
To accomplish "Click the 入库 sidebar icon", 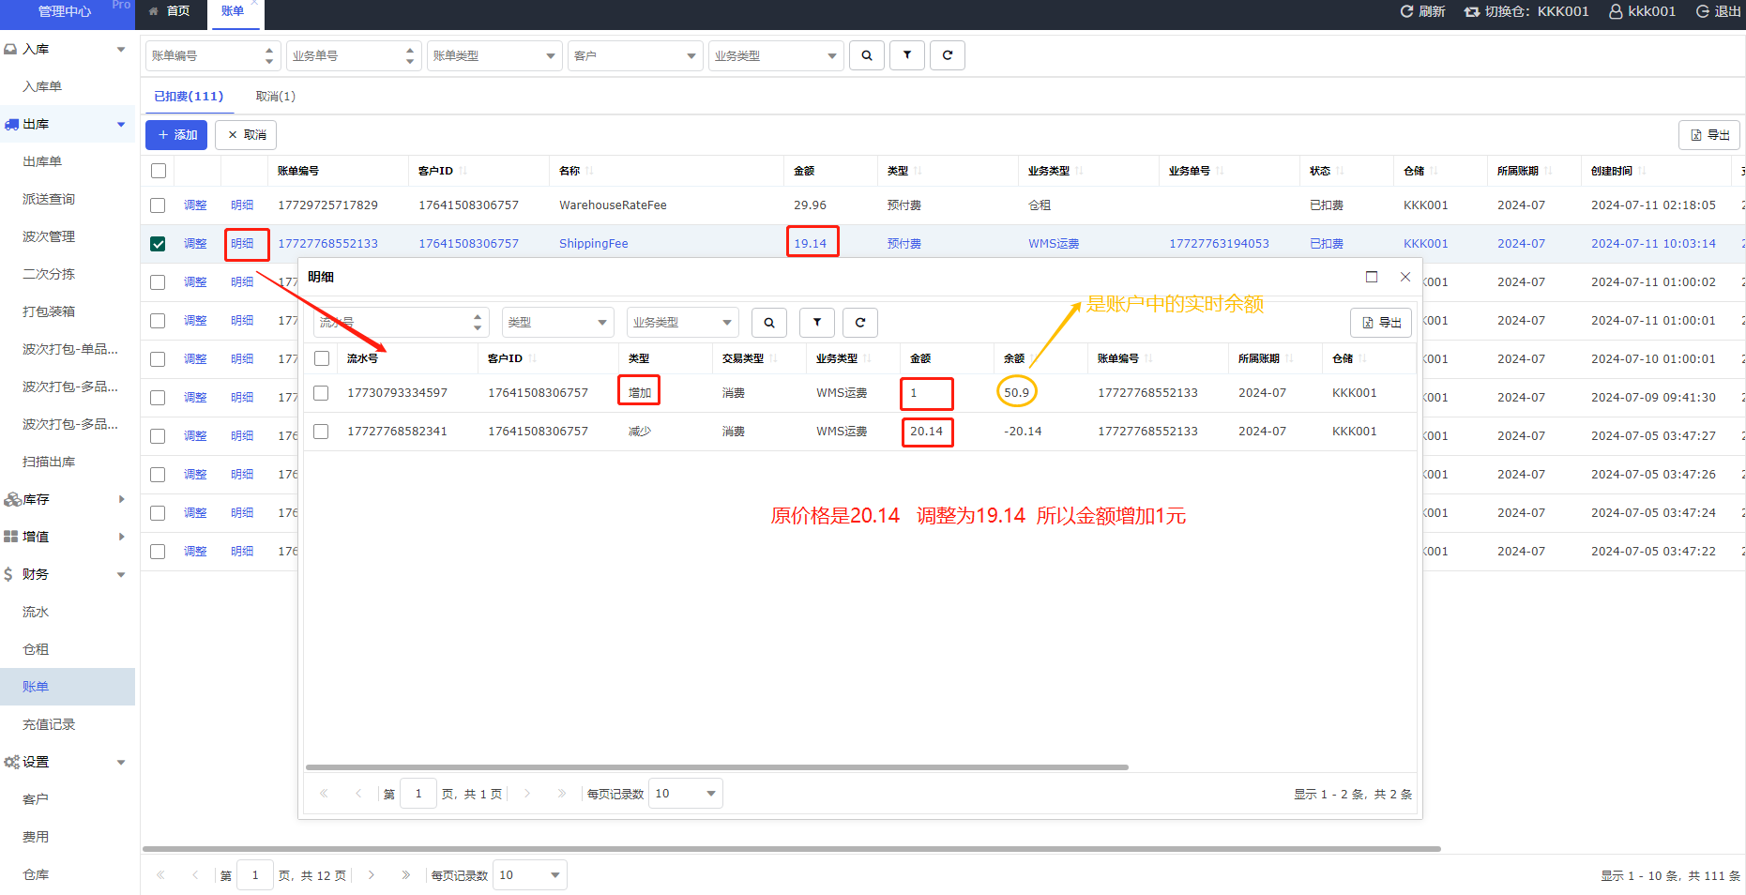I will [x=11, y=49].
